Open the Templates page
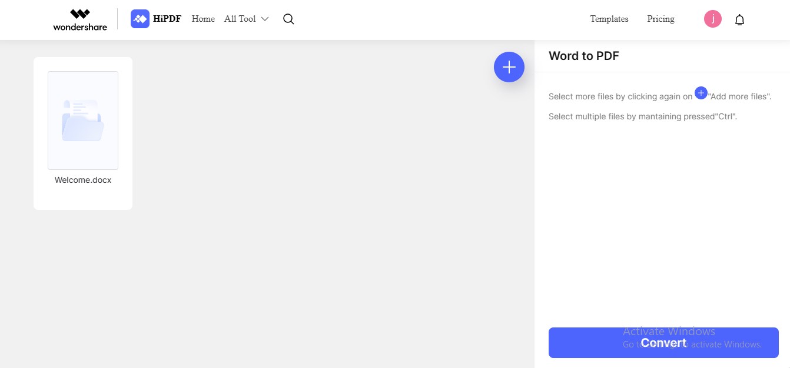The height and width of the screenshot is (368, 790). 609,19
